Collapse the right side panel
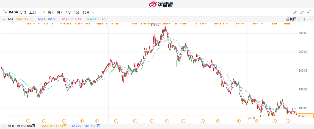Viewport: 314px width, 129px height. click(x=309, y=12)
